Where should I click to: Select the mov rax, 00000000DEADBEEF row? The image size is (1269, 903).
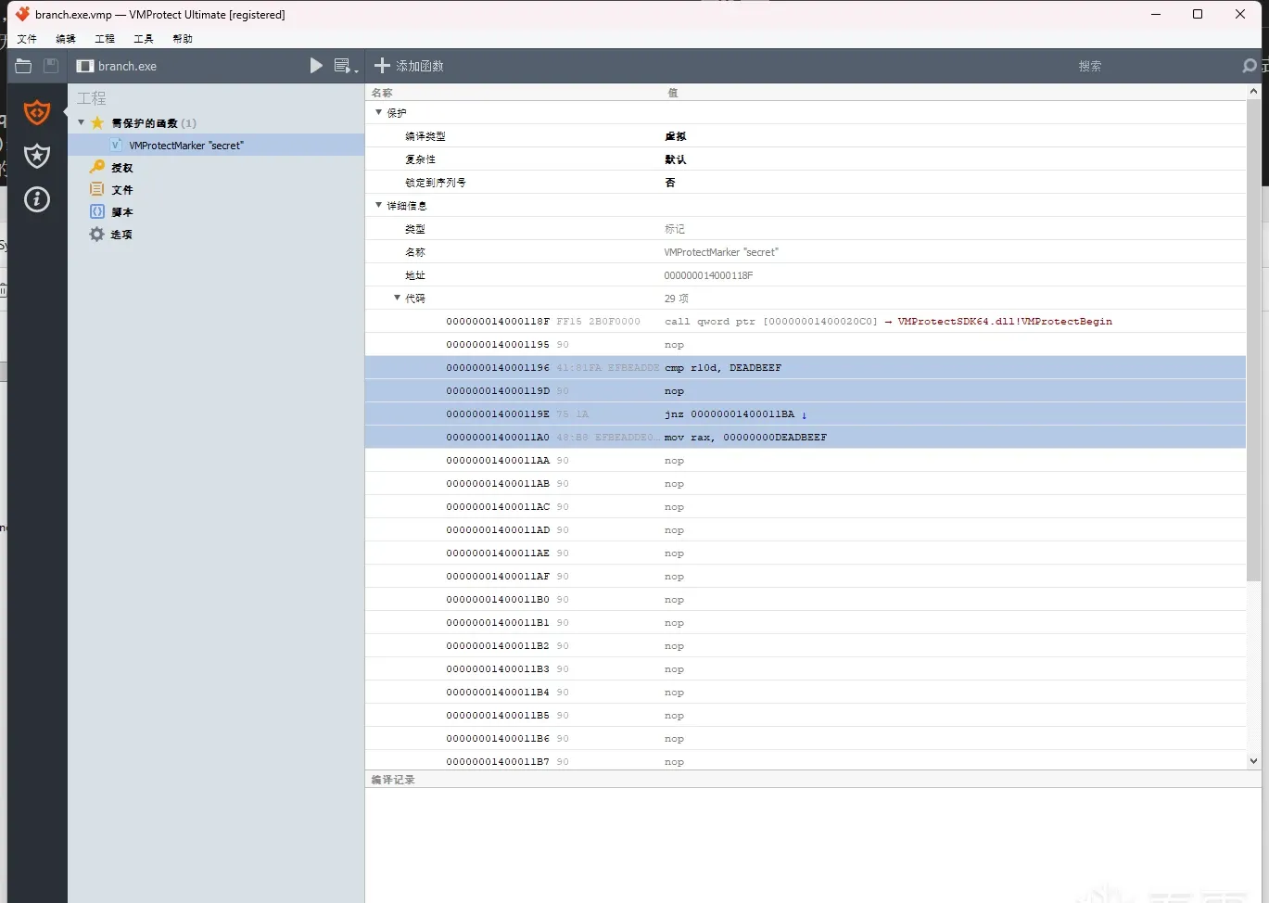click(x=806, y=437)
